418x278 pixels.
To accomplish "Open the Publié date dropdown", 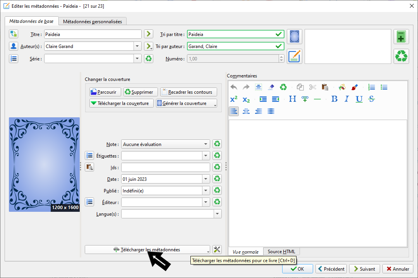I will pyautogui.click(x=206, y=190).
